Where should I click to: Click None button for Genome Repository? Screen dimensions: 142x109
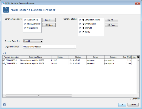pos(49,25)
